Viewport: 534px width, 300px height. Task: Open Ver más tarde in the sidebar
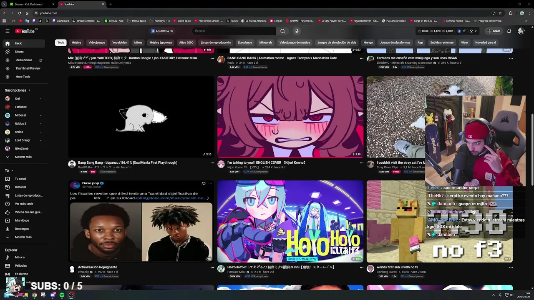pyautogui.click(x=24, y=204)
